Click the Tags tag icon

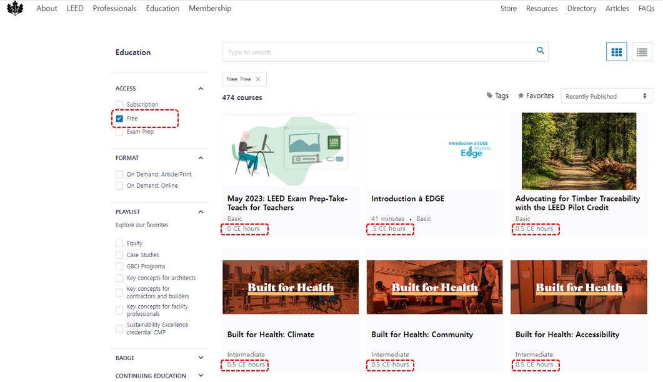[489, 95]
